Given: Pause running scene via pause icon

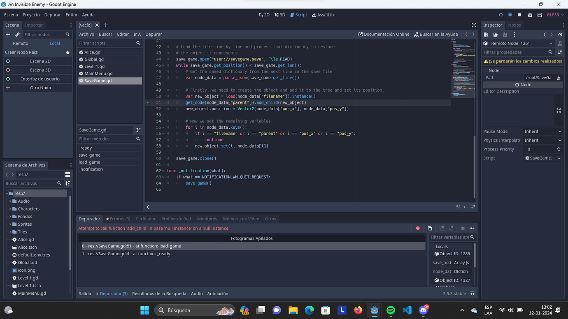Looking at the screenshot, I should [510, 14].
